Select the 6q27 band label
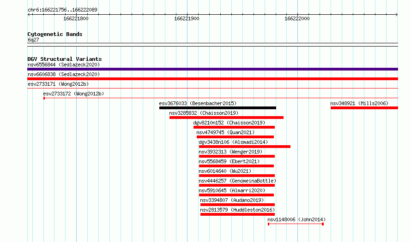This screenshot has width=411, height=242. click(x=33, y=40)
